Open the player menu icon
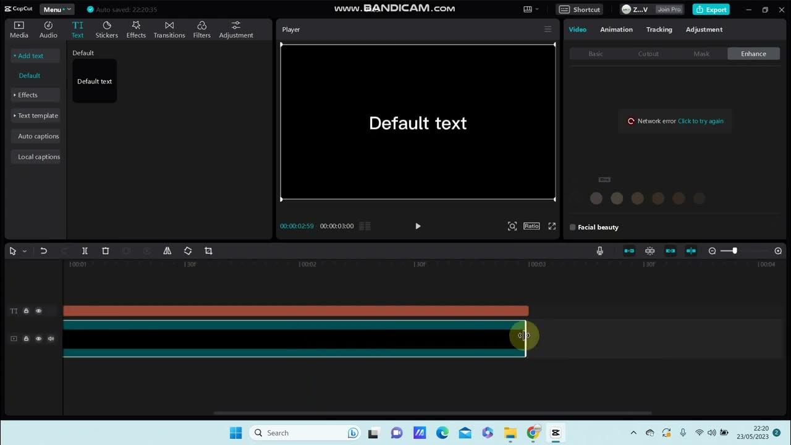The height and width of the screenshot is (445, 791). (x=548, y=29)
